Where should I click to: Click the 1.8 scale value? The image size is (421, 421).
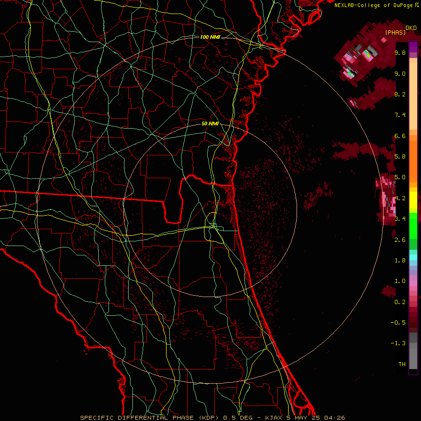[400, 260]
